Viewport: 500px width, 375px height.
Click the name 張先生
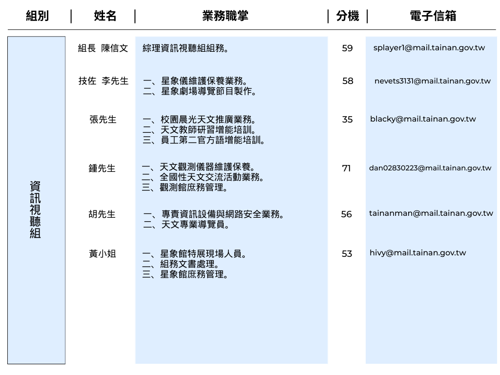103,120
